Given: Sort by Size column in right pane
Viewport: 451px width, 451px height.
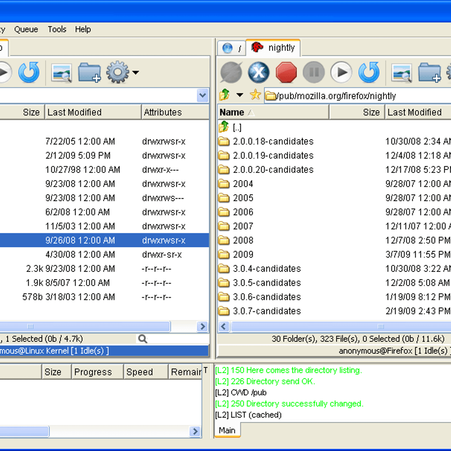Looking at the screenshot, I should (357, 112).
